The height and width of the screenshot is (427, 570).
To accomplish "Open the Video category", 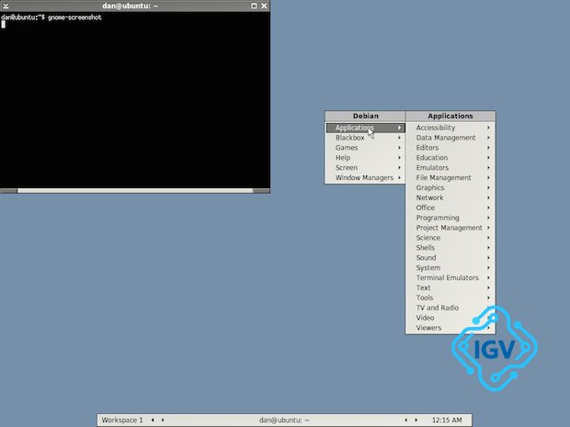I will [x=450, y=318].
